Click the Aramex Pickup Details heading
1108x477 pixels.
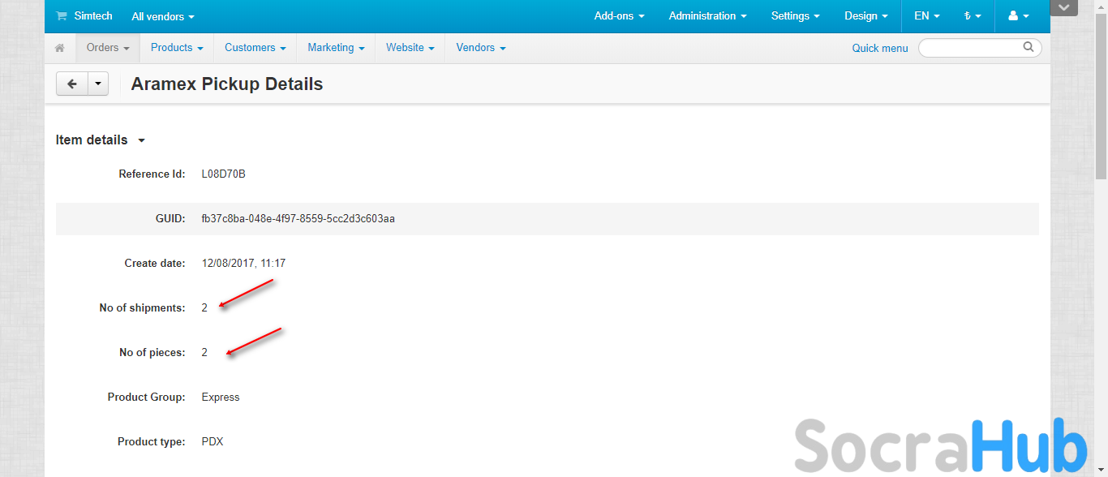(227, 84)
